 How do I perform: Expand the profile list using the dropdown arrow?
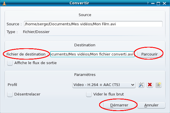(x=133, y=85)
